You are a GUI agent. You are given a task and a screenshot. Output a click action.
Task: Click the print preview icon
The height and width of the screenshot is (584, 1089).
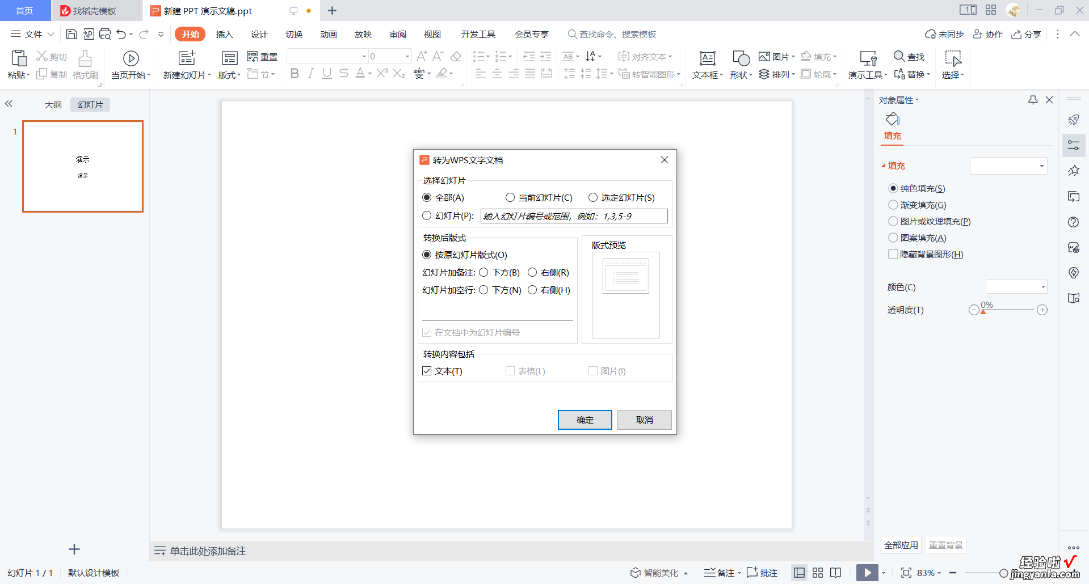click(105, 34)
